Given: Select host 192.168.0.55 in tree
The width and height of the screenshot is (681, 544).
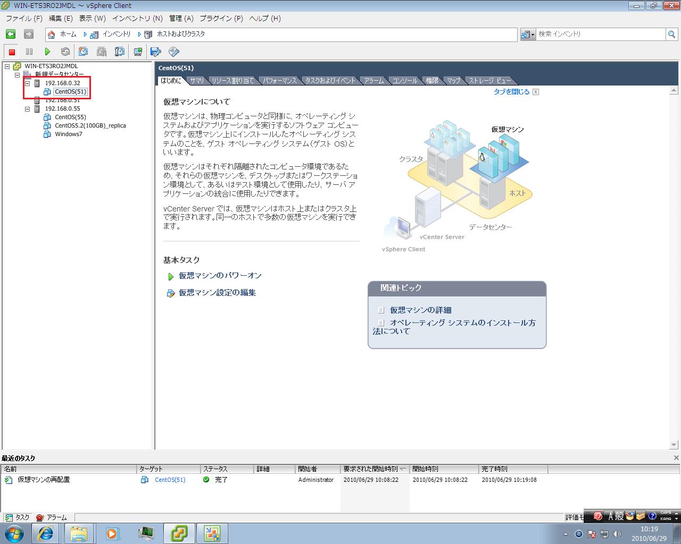Looking at the screenshot, I should [62, 109].
